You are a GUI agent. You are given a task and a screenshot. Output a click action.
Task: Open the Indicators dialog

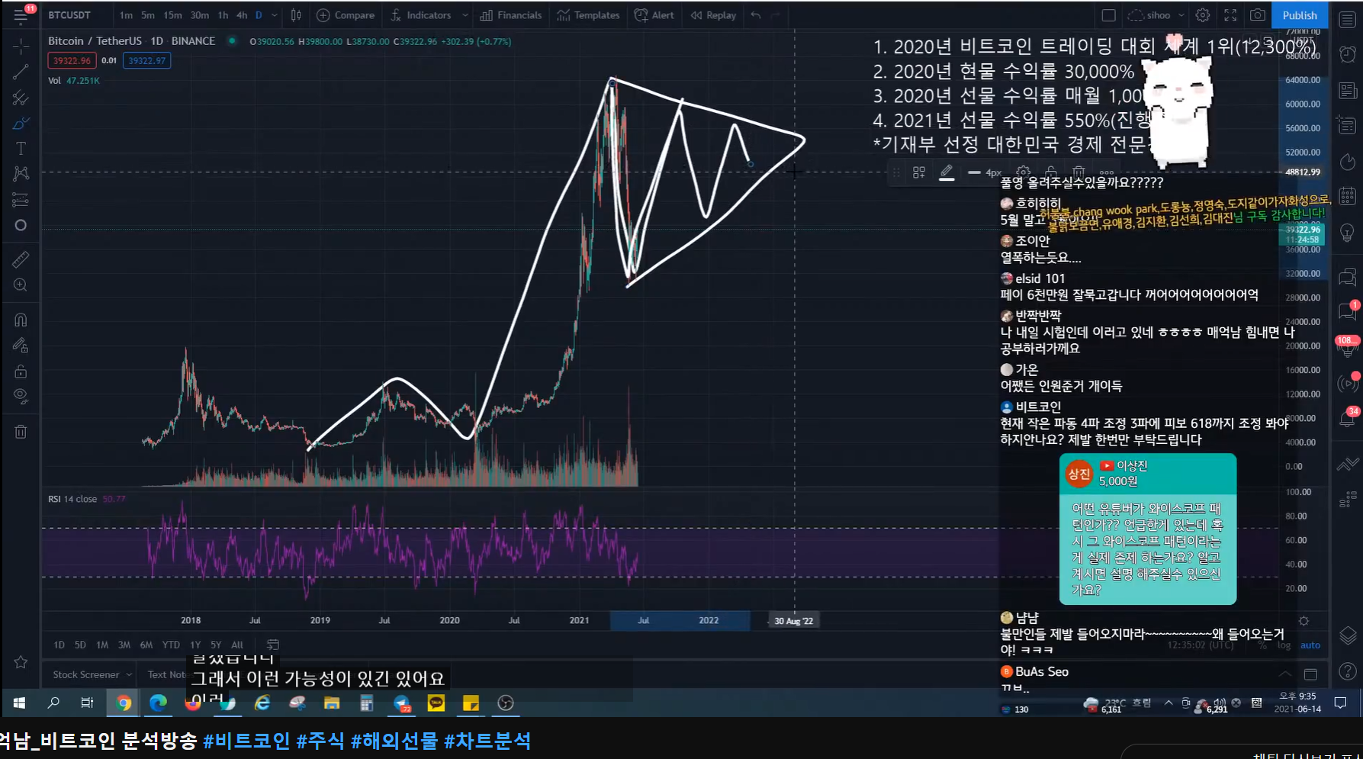[421, 15]
